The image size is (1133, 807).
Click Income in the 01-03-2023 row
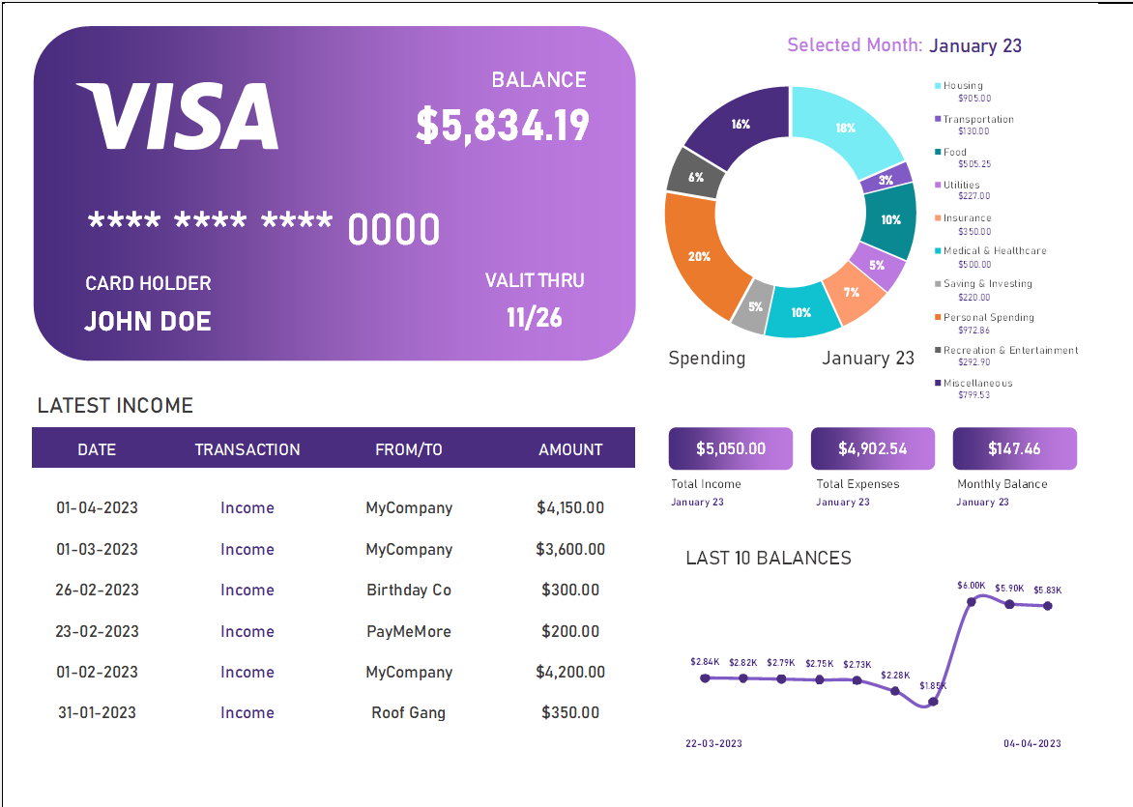click(x=247, y=549)
